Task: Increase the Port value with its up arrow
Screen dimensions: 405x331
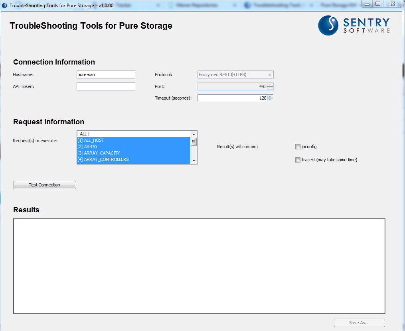Action: tap(271, 84)
